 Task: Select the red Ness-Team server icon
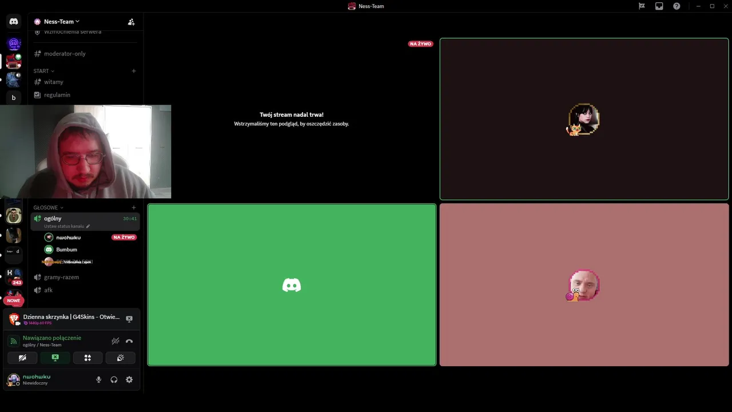tap(14, 61)
